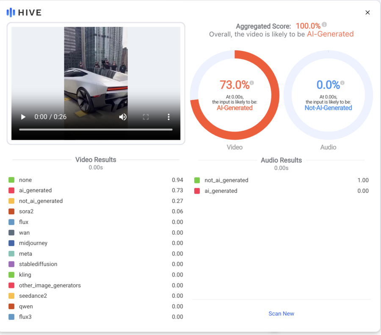
Task: Click the green not_ai_generated audio swatch
Action: [x=197, y=180]
